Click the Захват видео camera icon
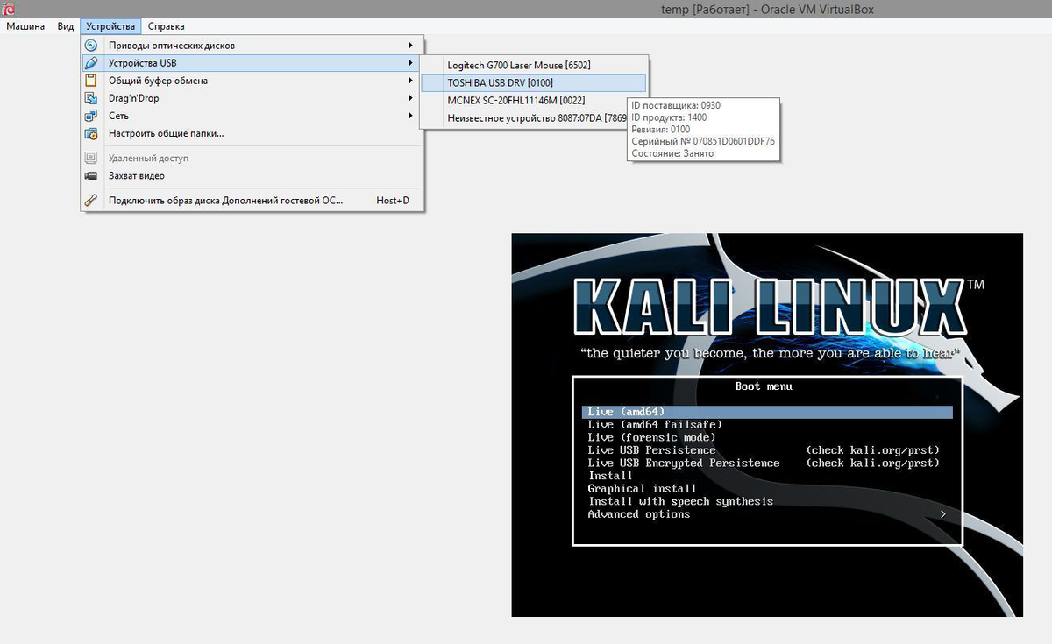Viewport: 1052px width, 644px height. coord(91,175)
